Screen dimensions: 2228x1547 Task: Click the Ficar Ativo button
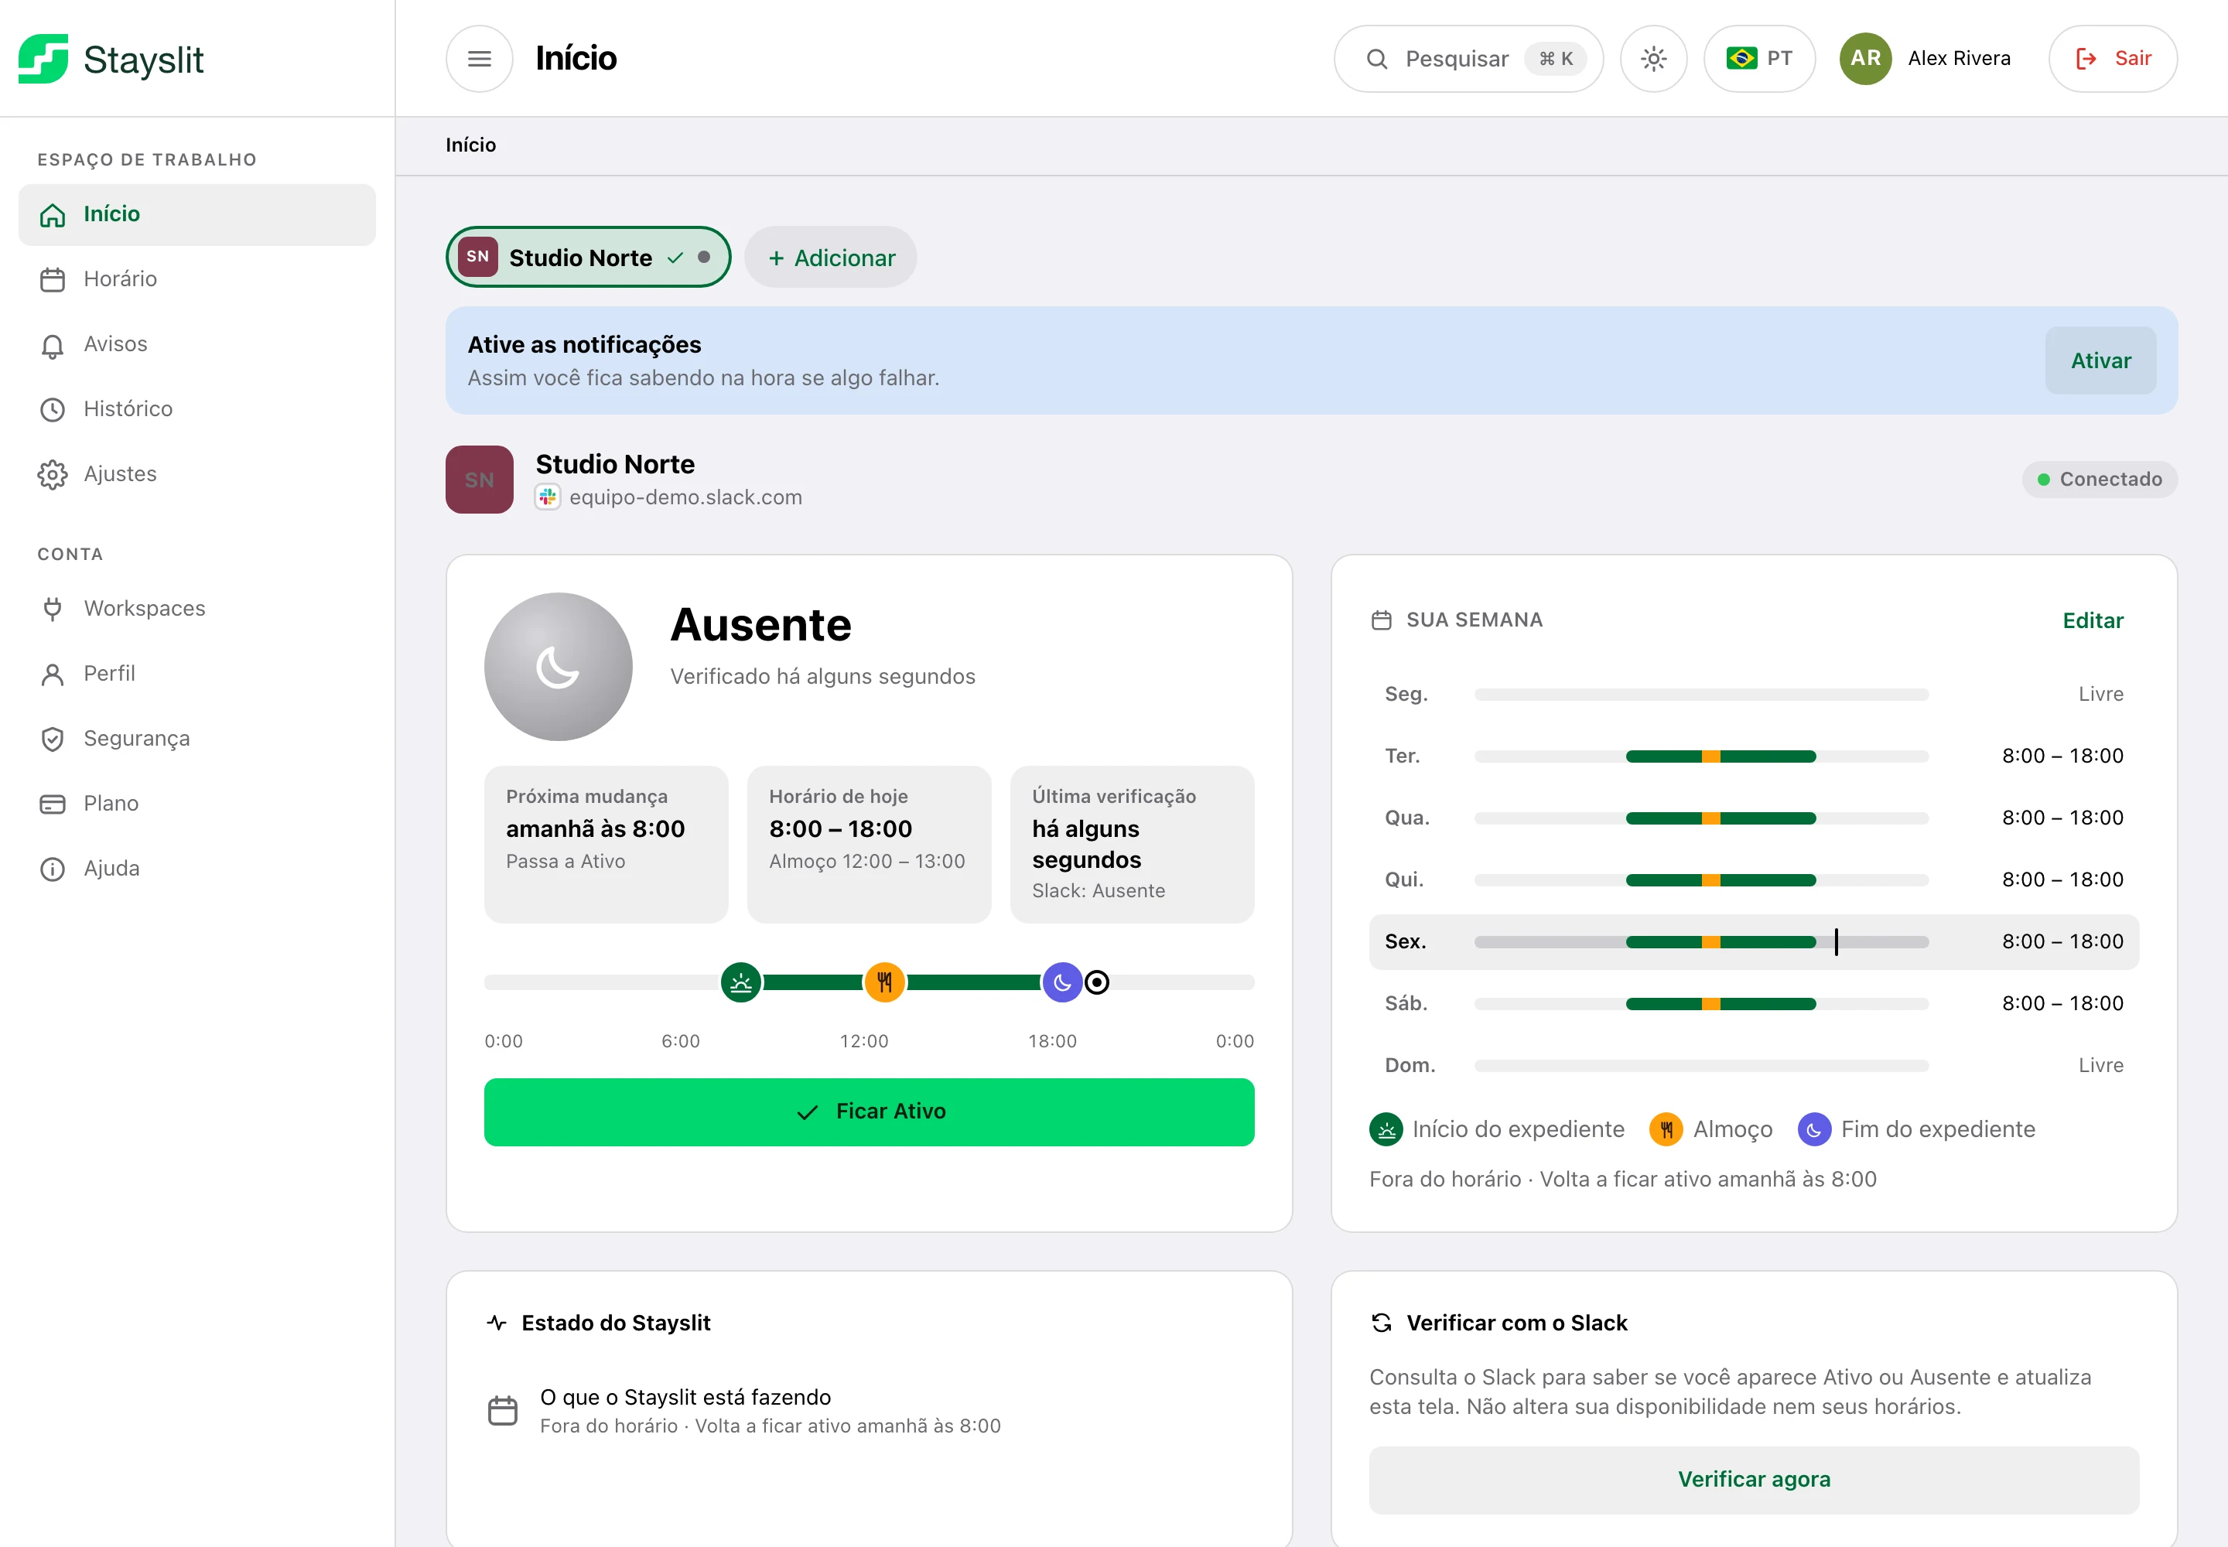[x=869, y=1112]
